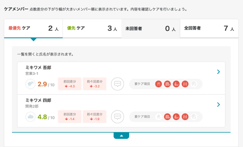Expand ミキワメ 吾郎 details with right chevron
Image resolution: width=243 pixels, height=147 pixels.
218,72
